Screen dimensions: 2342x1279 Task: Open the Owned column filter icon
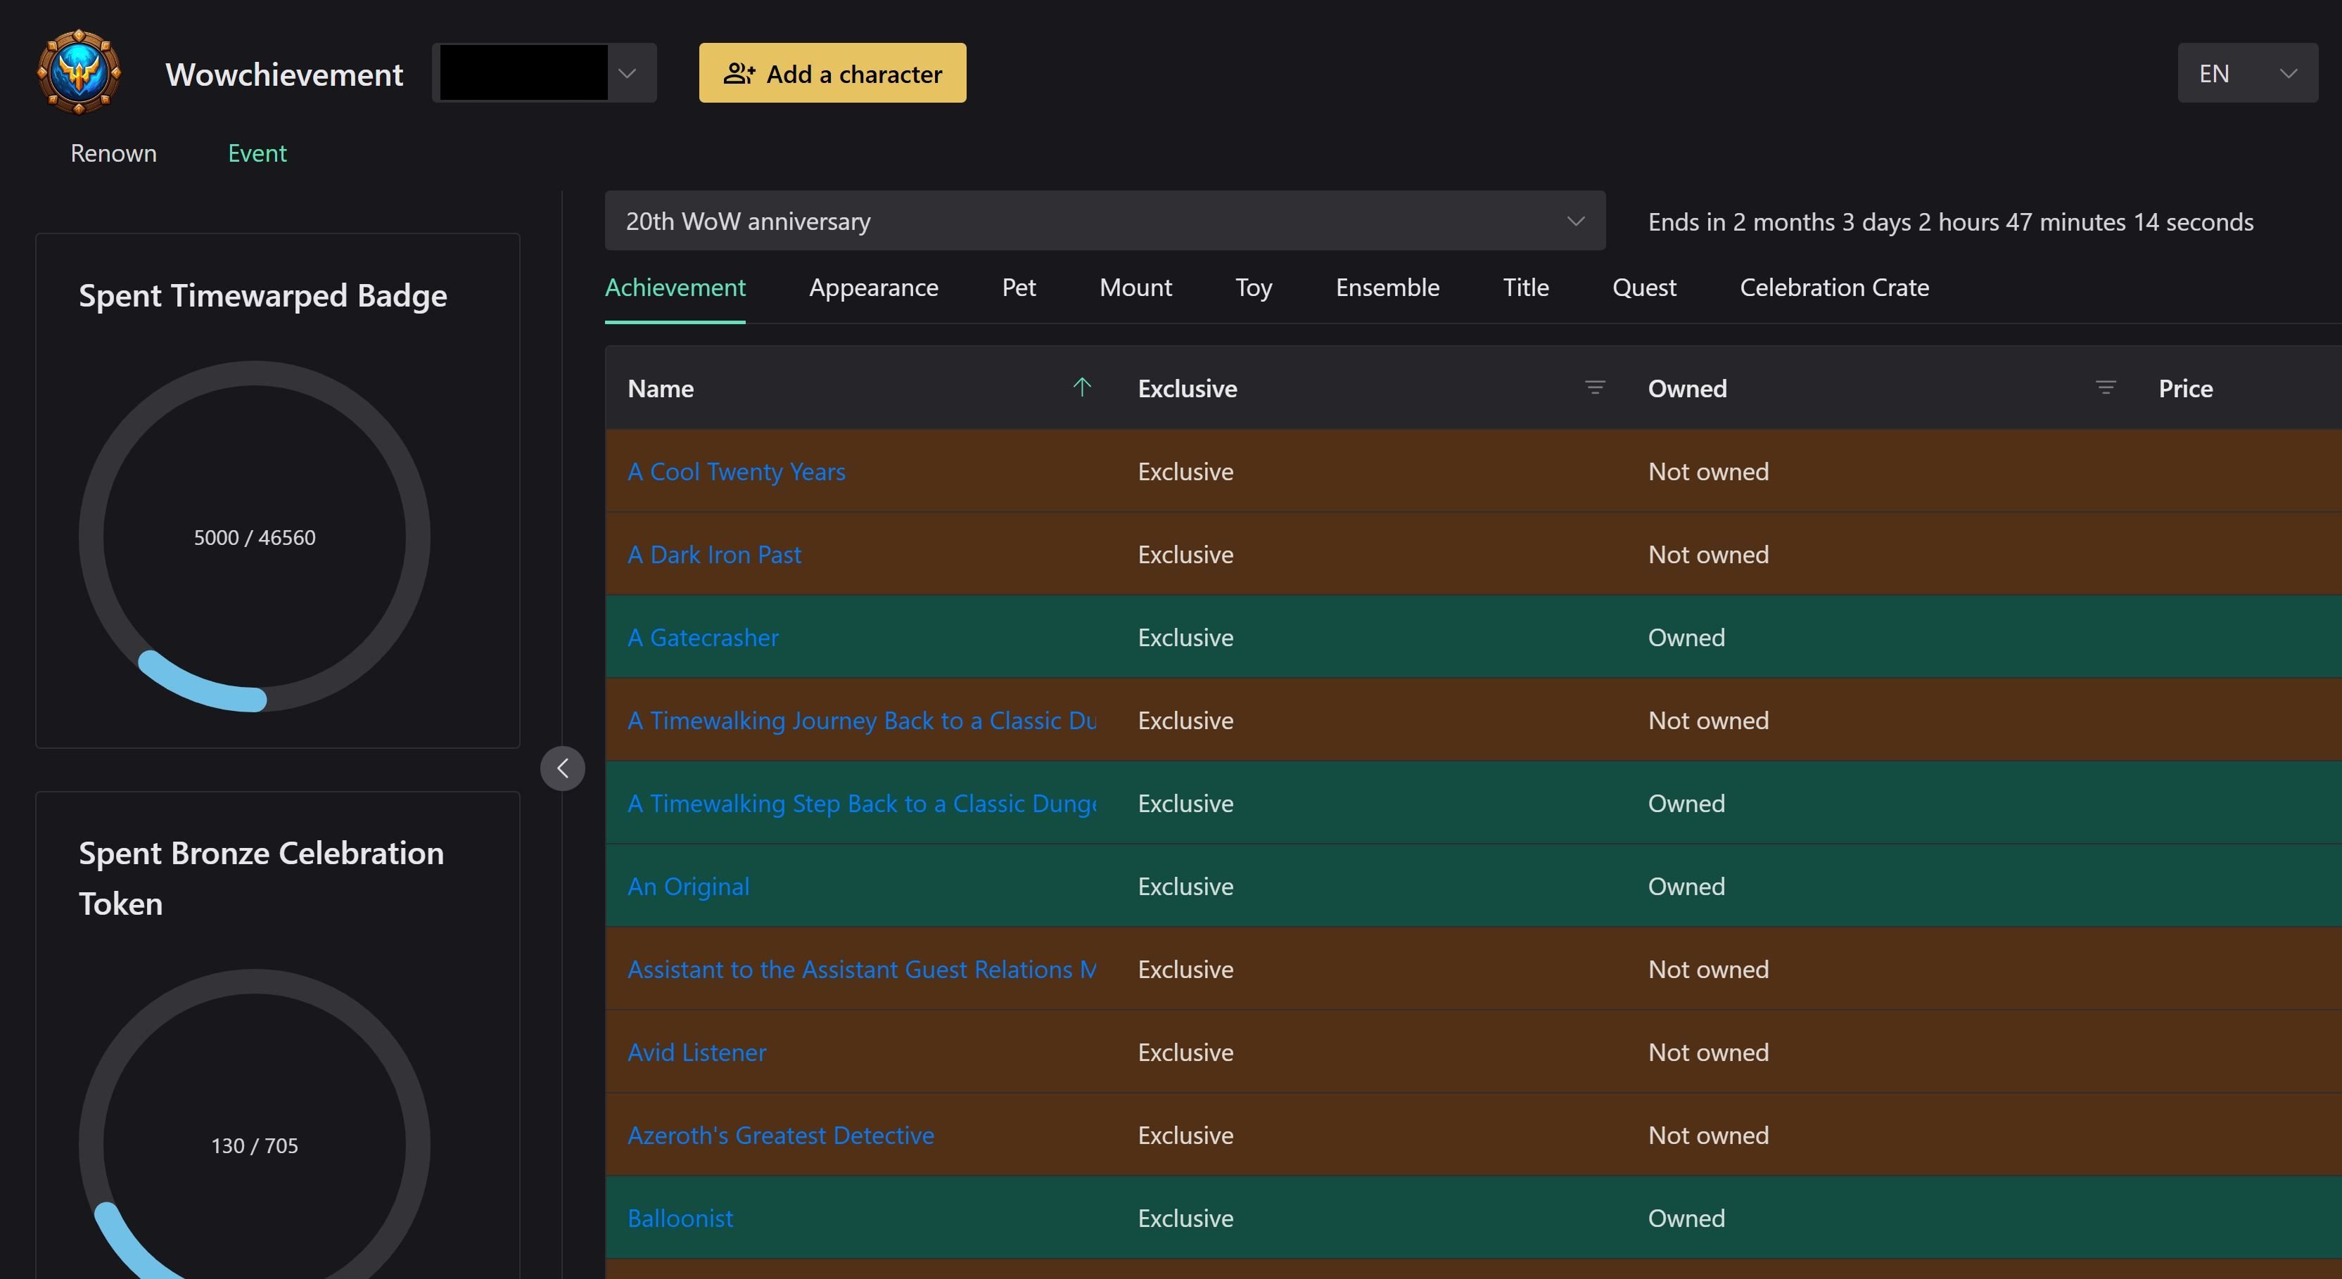coord(2106,388)
